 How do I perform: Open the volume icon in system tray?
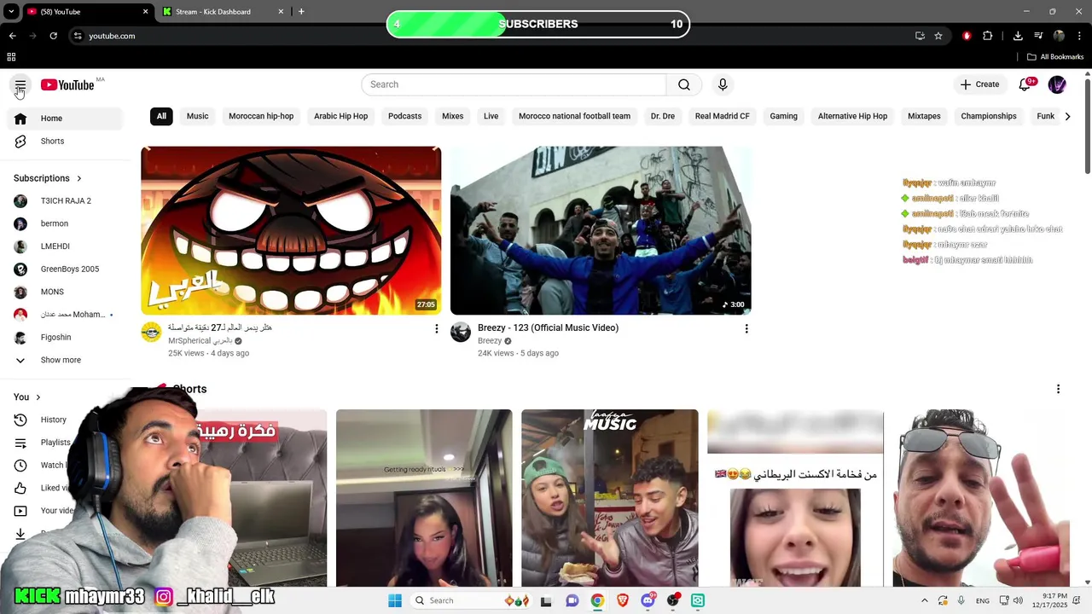(x=1019, y=600)
